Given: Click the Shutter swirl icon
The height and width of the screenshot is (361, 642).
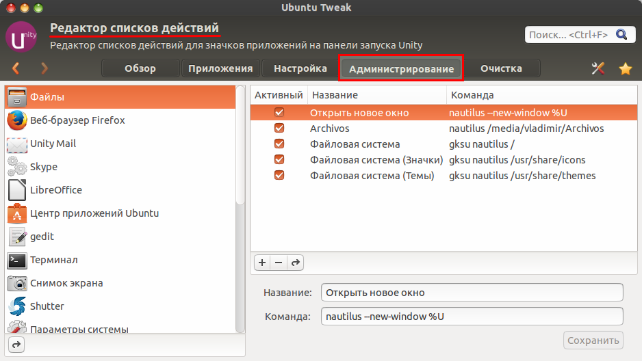Looking at the screenshot, I should (17, 306).
